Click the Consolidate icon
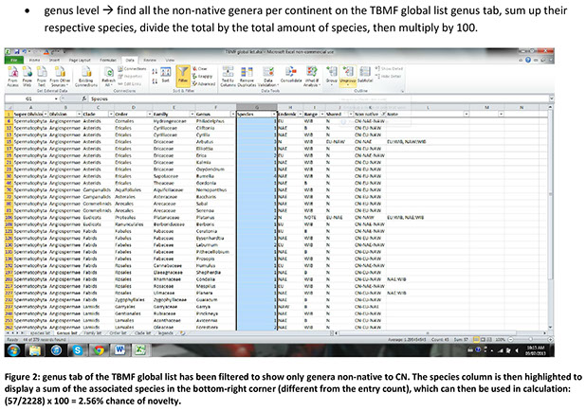This screenshot has width=586, height=411. 290,75
